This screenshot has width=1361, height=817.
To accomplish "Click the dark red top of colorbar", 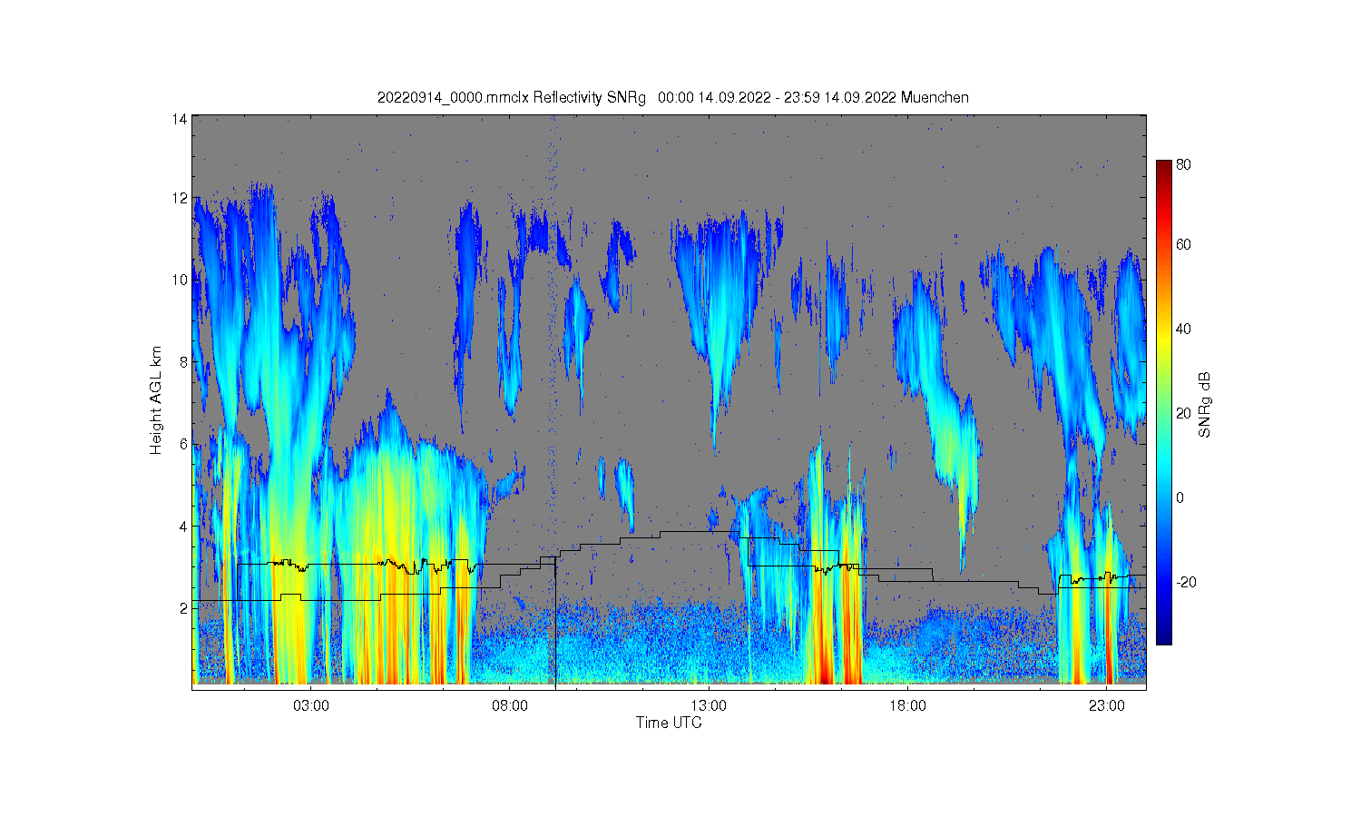I will (1164, 168).
